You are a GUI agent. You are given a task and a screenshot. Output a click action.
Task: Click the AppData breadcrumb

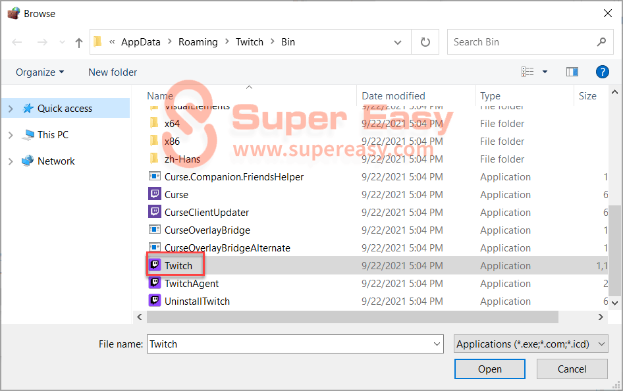point(141,42)
